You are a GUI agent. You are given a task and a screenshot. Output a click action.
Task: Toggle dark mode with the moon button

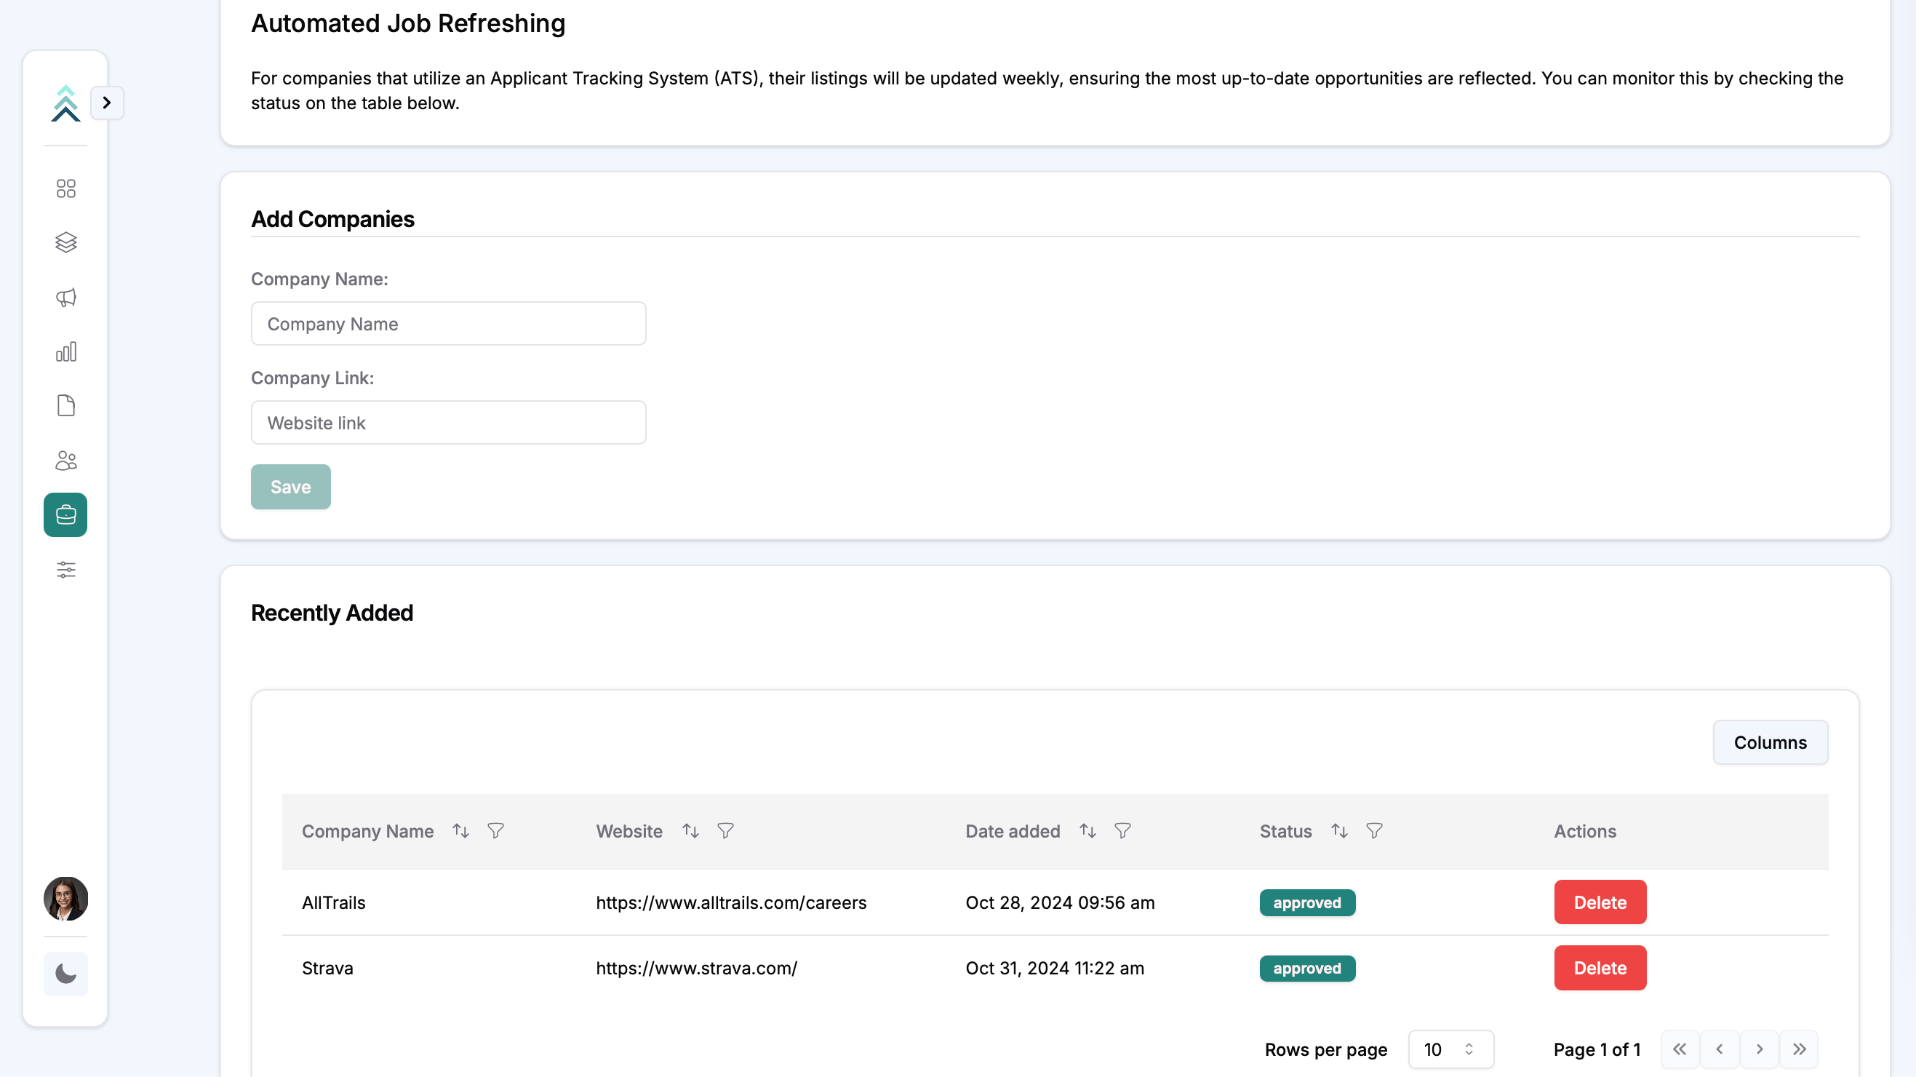[x=65, y=974]
